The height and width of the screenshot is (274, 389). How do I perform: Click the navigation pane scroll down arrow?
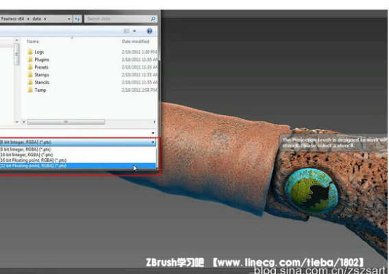17,122
